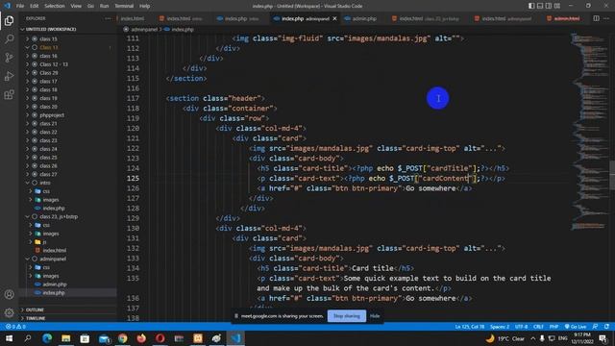Open index.php in the intro folder
The width and height of the screenshot is (615, 346).
point(54,208)
